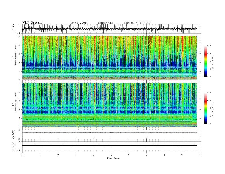The width and height of the screenshot is (225, 174).
Task: Click the ch.4 thick black waveform trace
Action: (x=109, y=146)
